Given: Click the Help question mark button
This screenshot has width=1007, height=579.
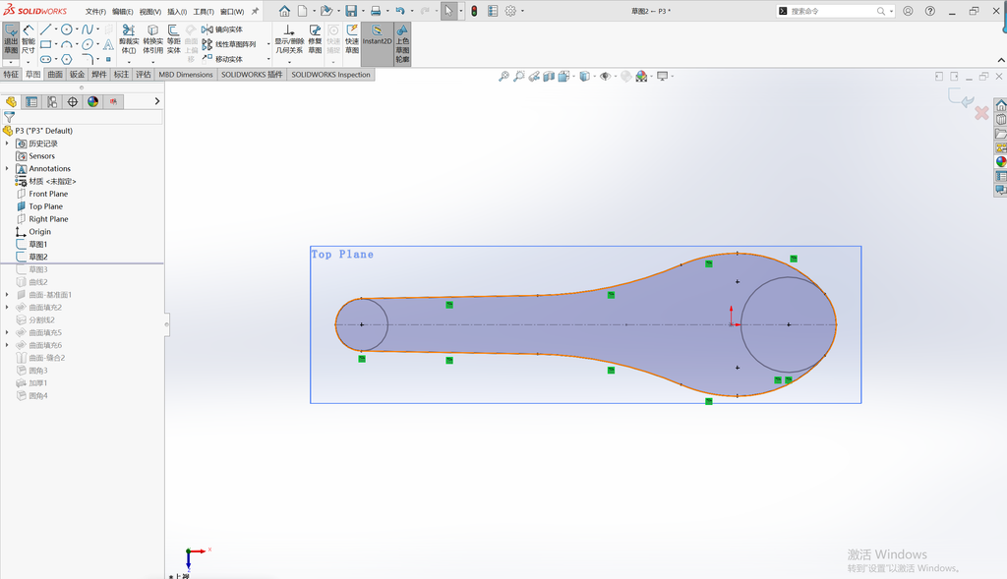Looking at the screenshot, I should pos(930,11).
